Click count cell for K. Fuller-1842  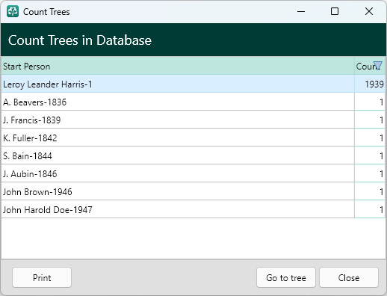click(x=370, y=138)
